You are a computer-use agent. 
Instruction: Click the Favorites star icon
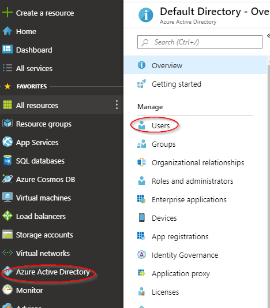pos(7,86)
